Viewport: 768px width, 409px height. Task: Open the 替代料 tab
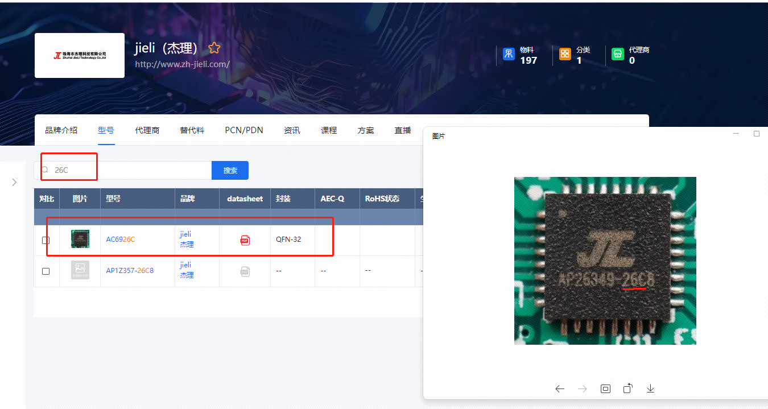192,130
